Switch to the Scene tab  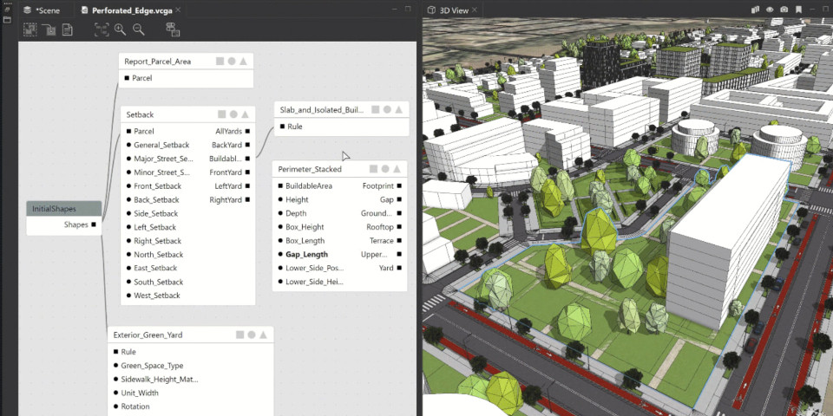[42, 10]
